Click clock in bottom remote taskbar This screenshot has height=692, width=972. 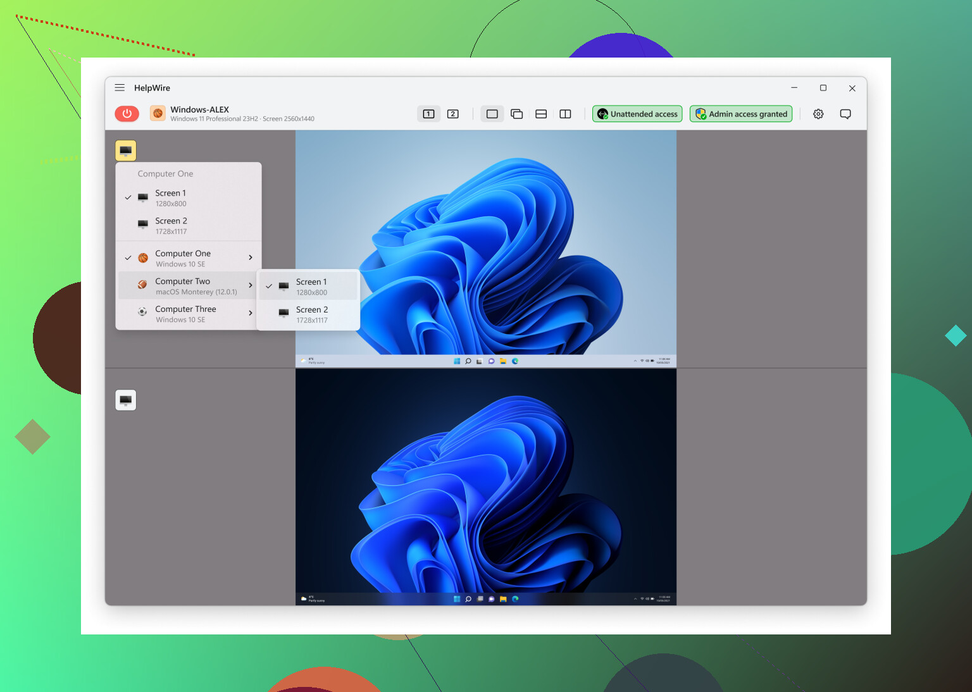[x=664, y=599]
